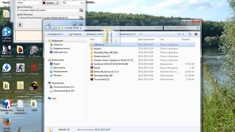This screenshot has width=235, height=132.
Task: Open the Музыка library
Action: pyautogui.click(x=55, y=75)
